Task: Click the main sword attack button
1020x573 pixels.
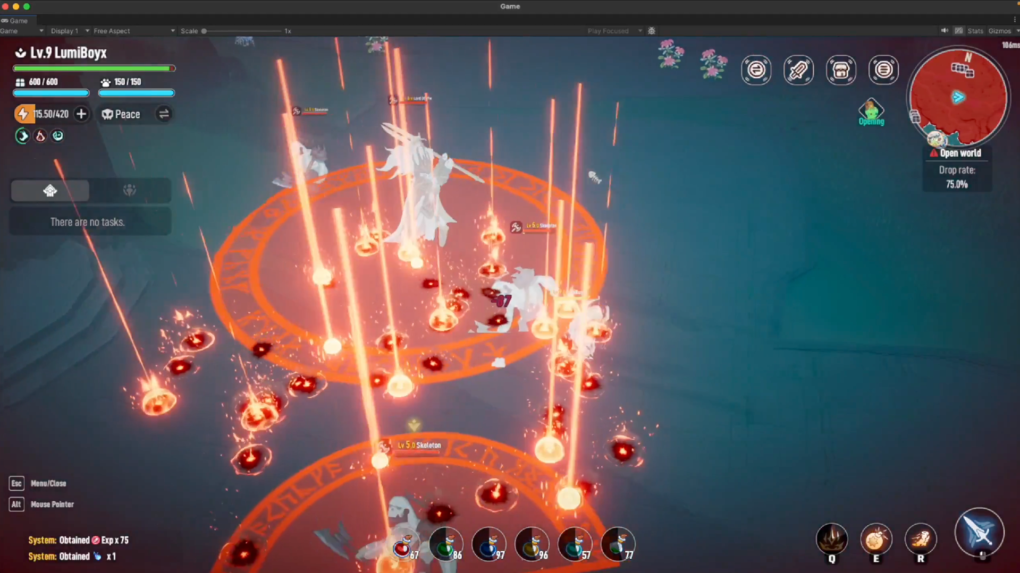Action: (x=979, y=533)
